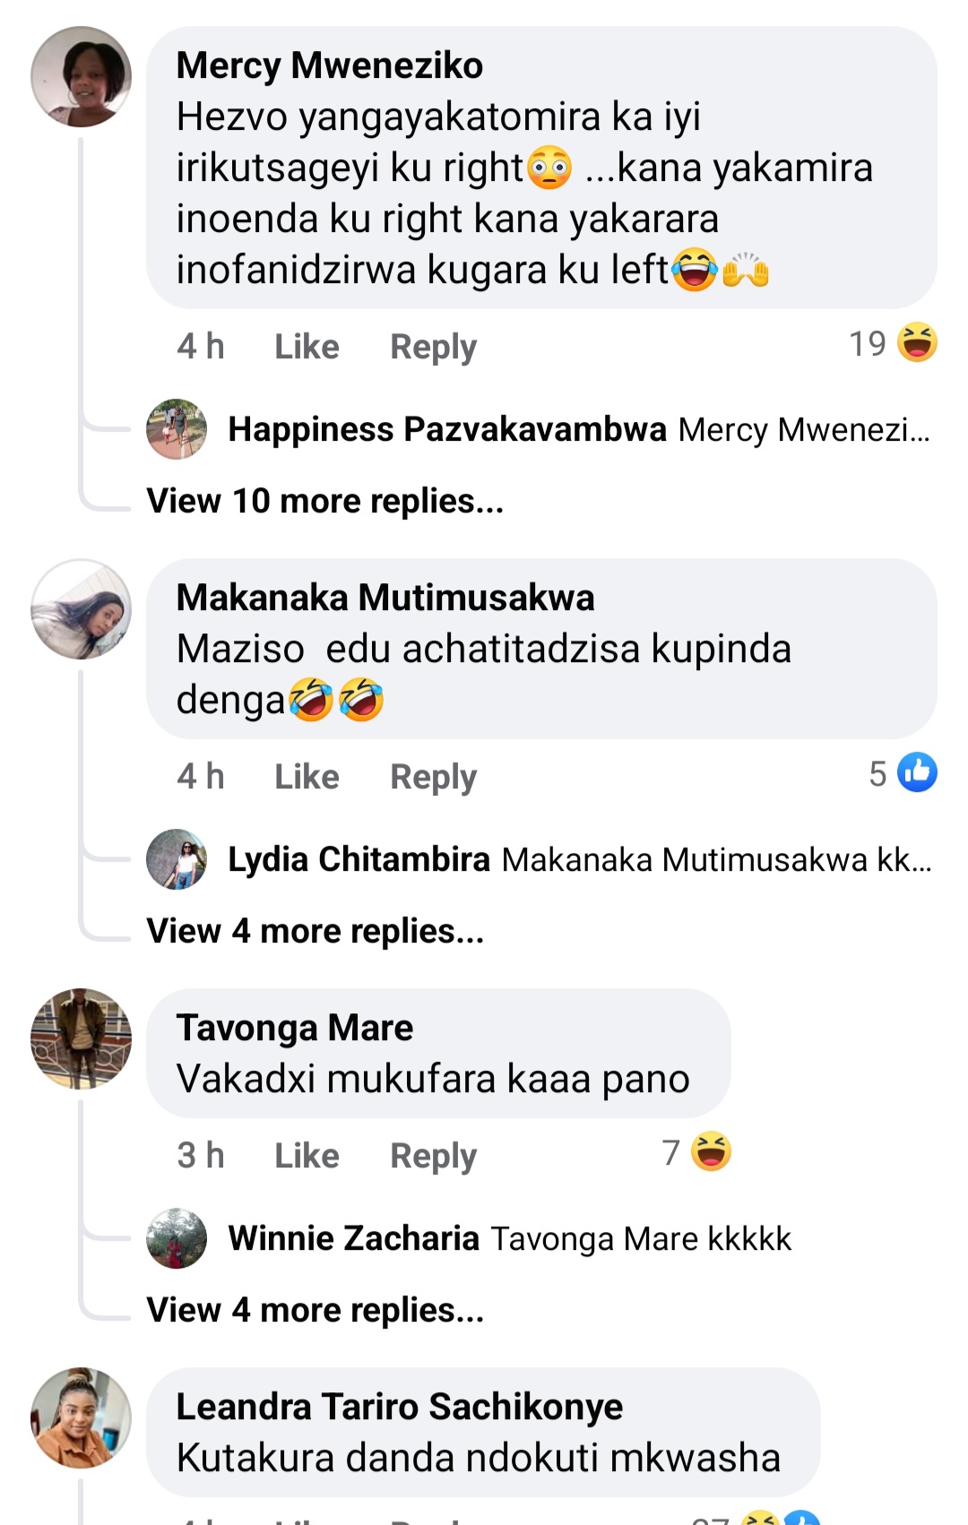Like Mercy Mweneziko's comment
Screen dimensions: 968x1525
[307, 347]
